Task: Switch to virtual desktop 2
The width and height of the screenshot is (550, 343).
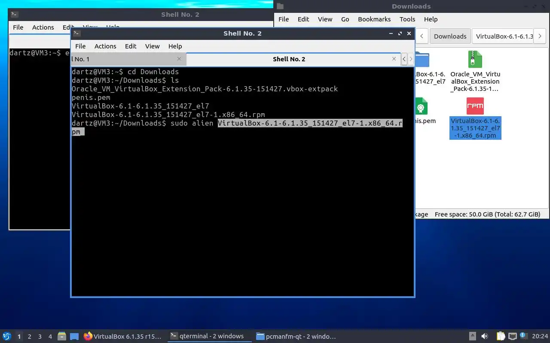Action: pos(29,337)
